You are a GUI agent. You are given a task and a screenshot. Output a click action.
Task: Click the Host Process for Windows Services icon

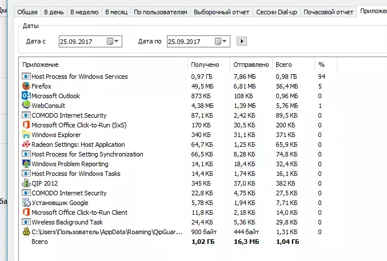[26, 76]
